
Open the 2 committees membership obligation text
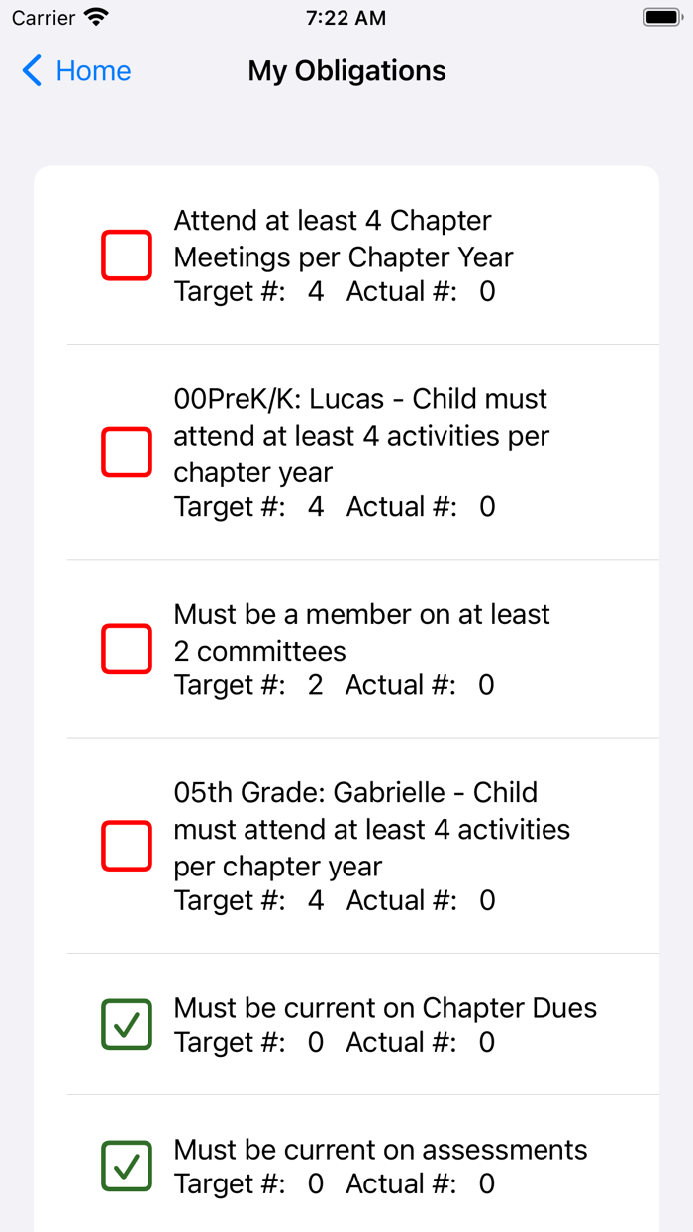click(361, 632)
